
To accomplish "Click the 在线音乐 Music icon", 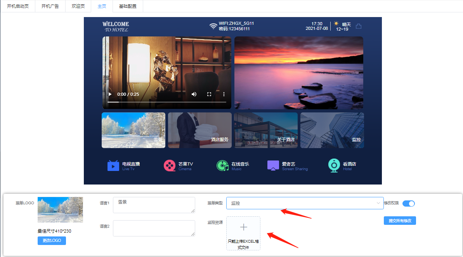I will pyautogui.click(x=223, y=166).
